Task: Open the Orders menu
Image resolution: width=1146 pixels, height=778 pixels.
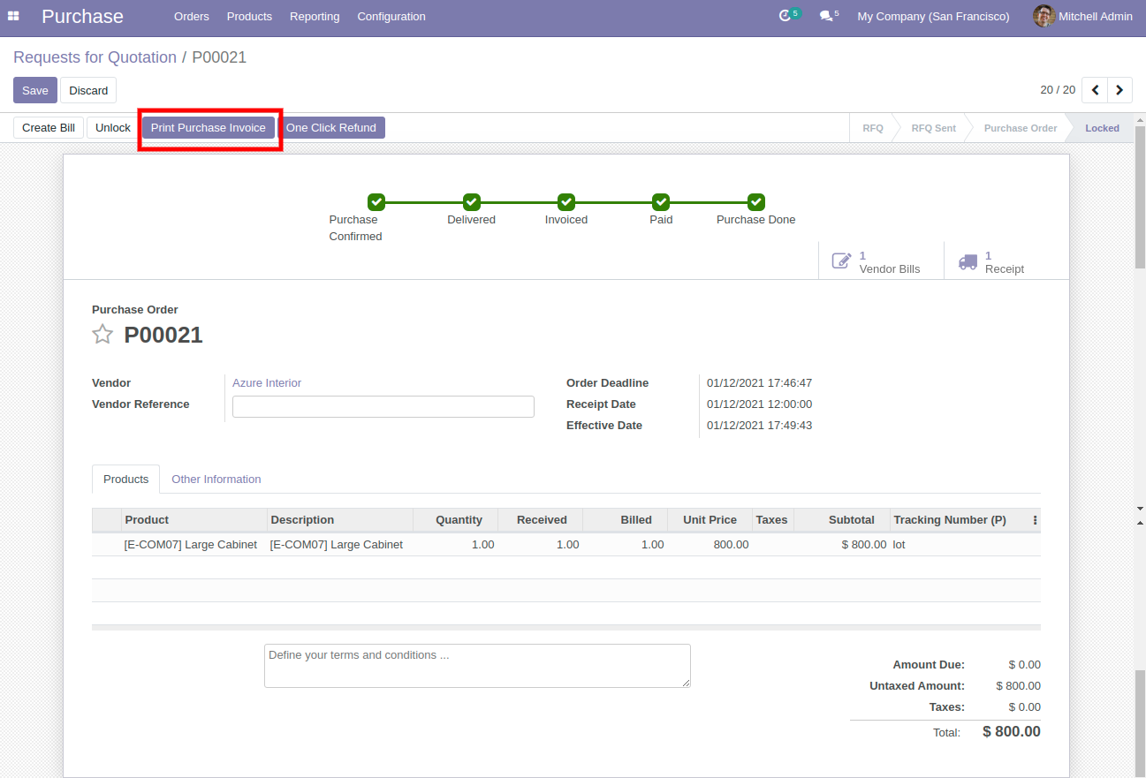Action: (192, 16)
